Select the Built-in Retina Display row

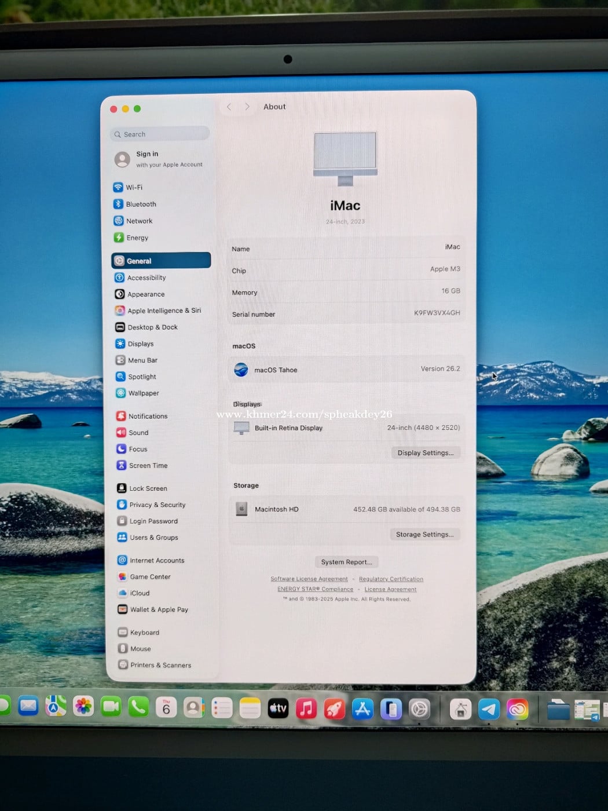[x=347, y=428]
